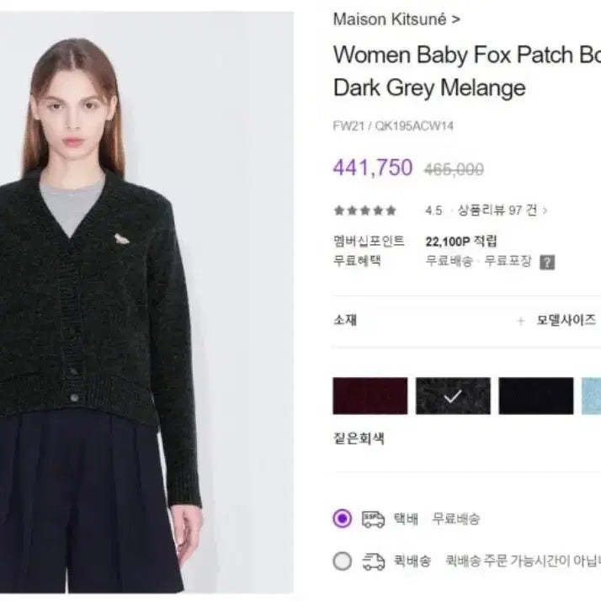601x601 pixels.
Task: Click the checkmark on selected grey swatch
Action: pos(453,396)
